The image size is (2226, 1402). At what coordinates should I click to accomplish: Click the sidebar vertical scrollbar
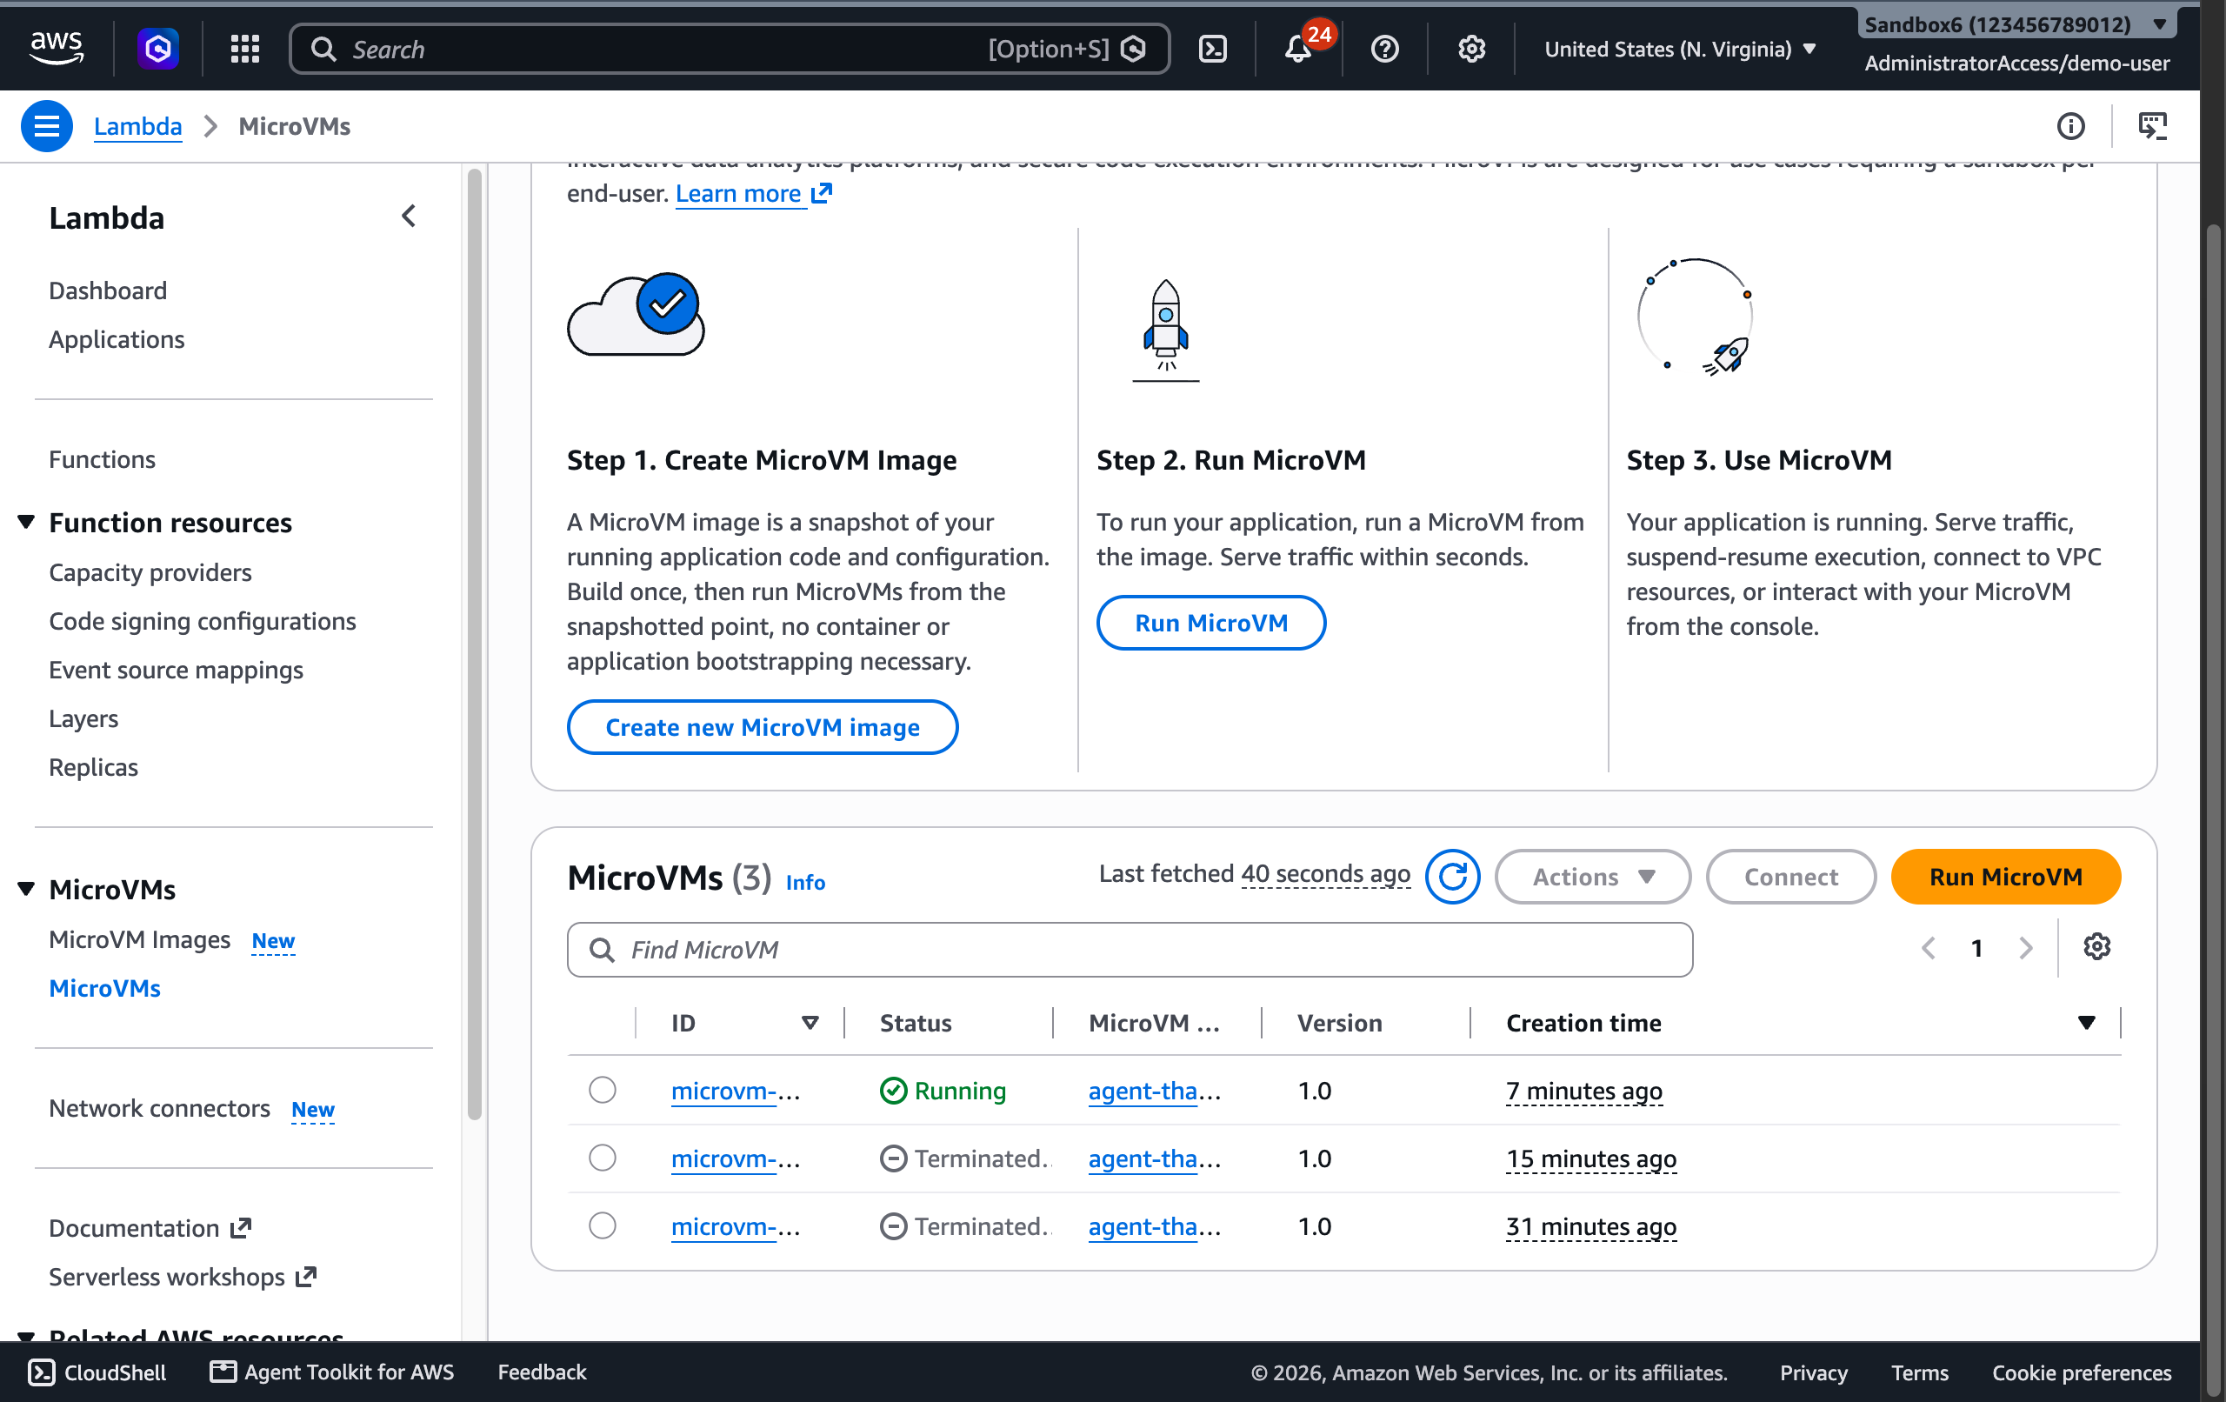pos(474,644)
